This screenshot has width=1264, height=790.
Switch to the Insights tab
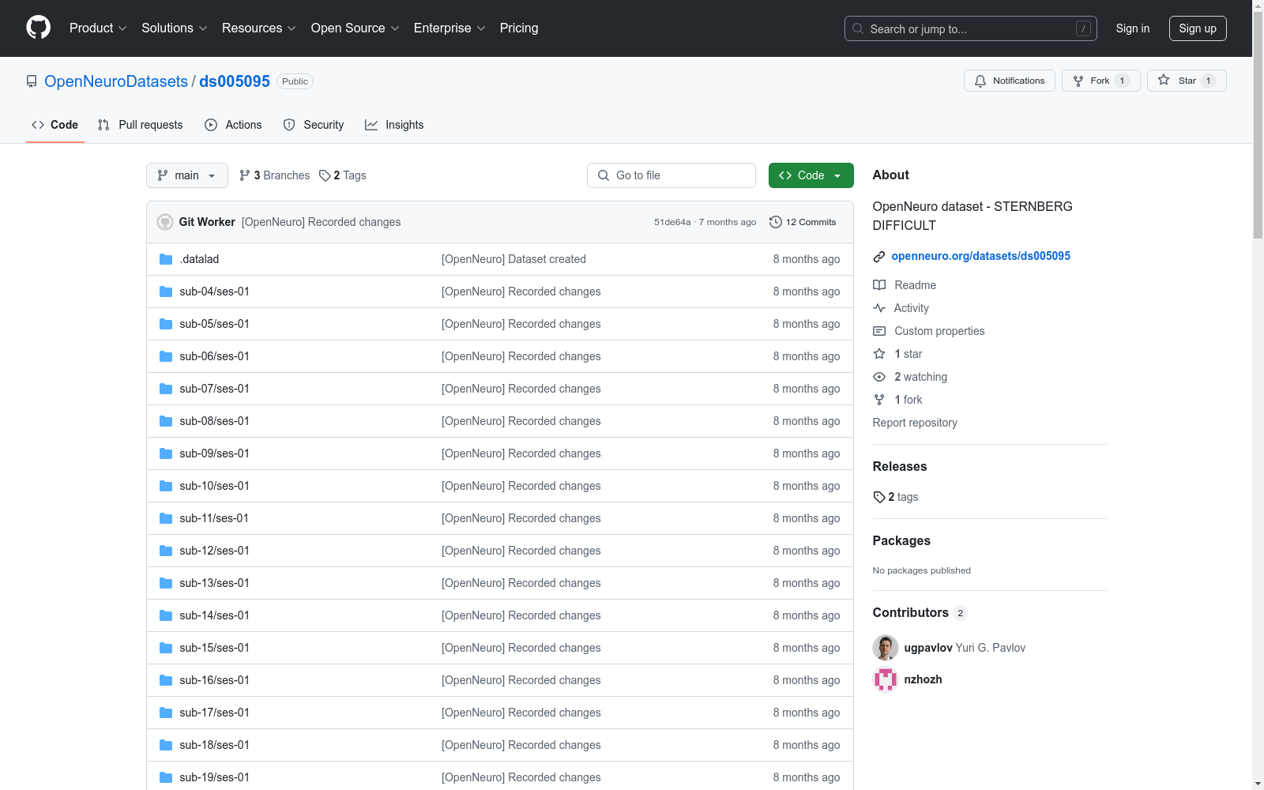point(394,125)
